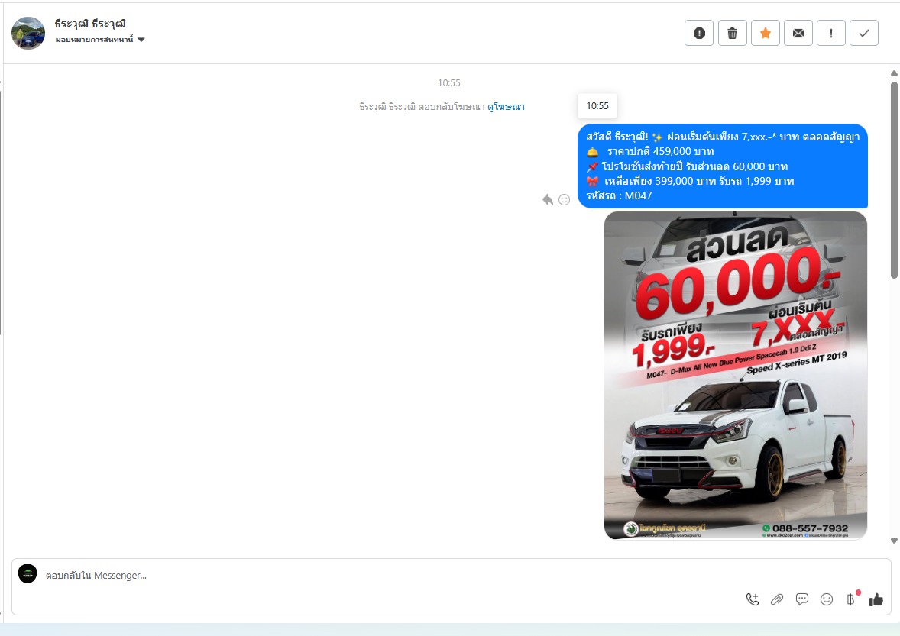
Task: Click the phone call request icon
Action: pos(753,599)
